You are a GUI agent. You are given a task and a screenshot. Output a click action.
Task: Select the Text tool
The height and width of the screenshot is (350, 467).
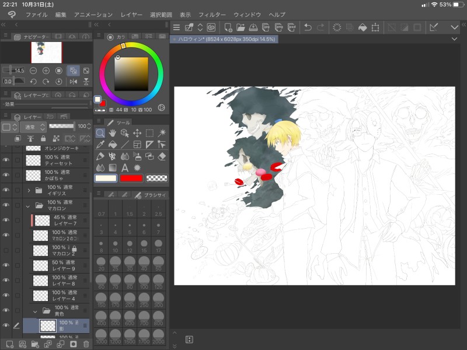point(124,168)
